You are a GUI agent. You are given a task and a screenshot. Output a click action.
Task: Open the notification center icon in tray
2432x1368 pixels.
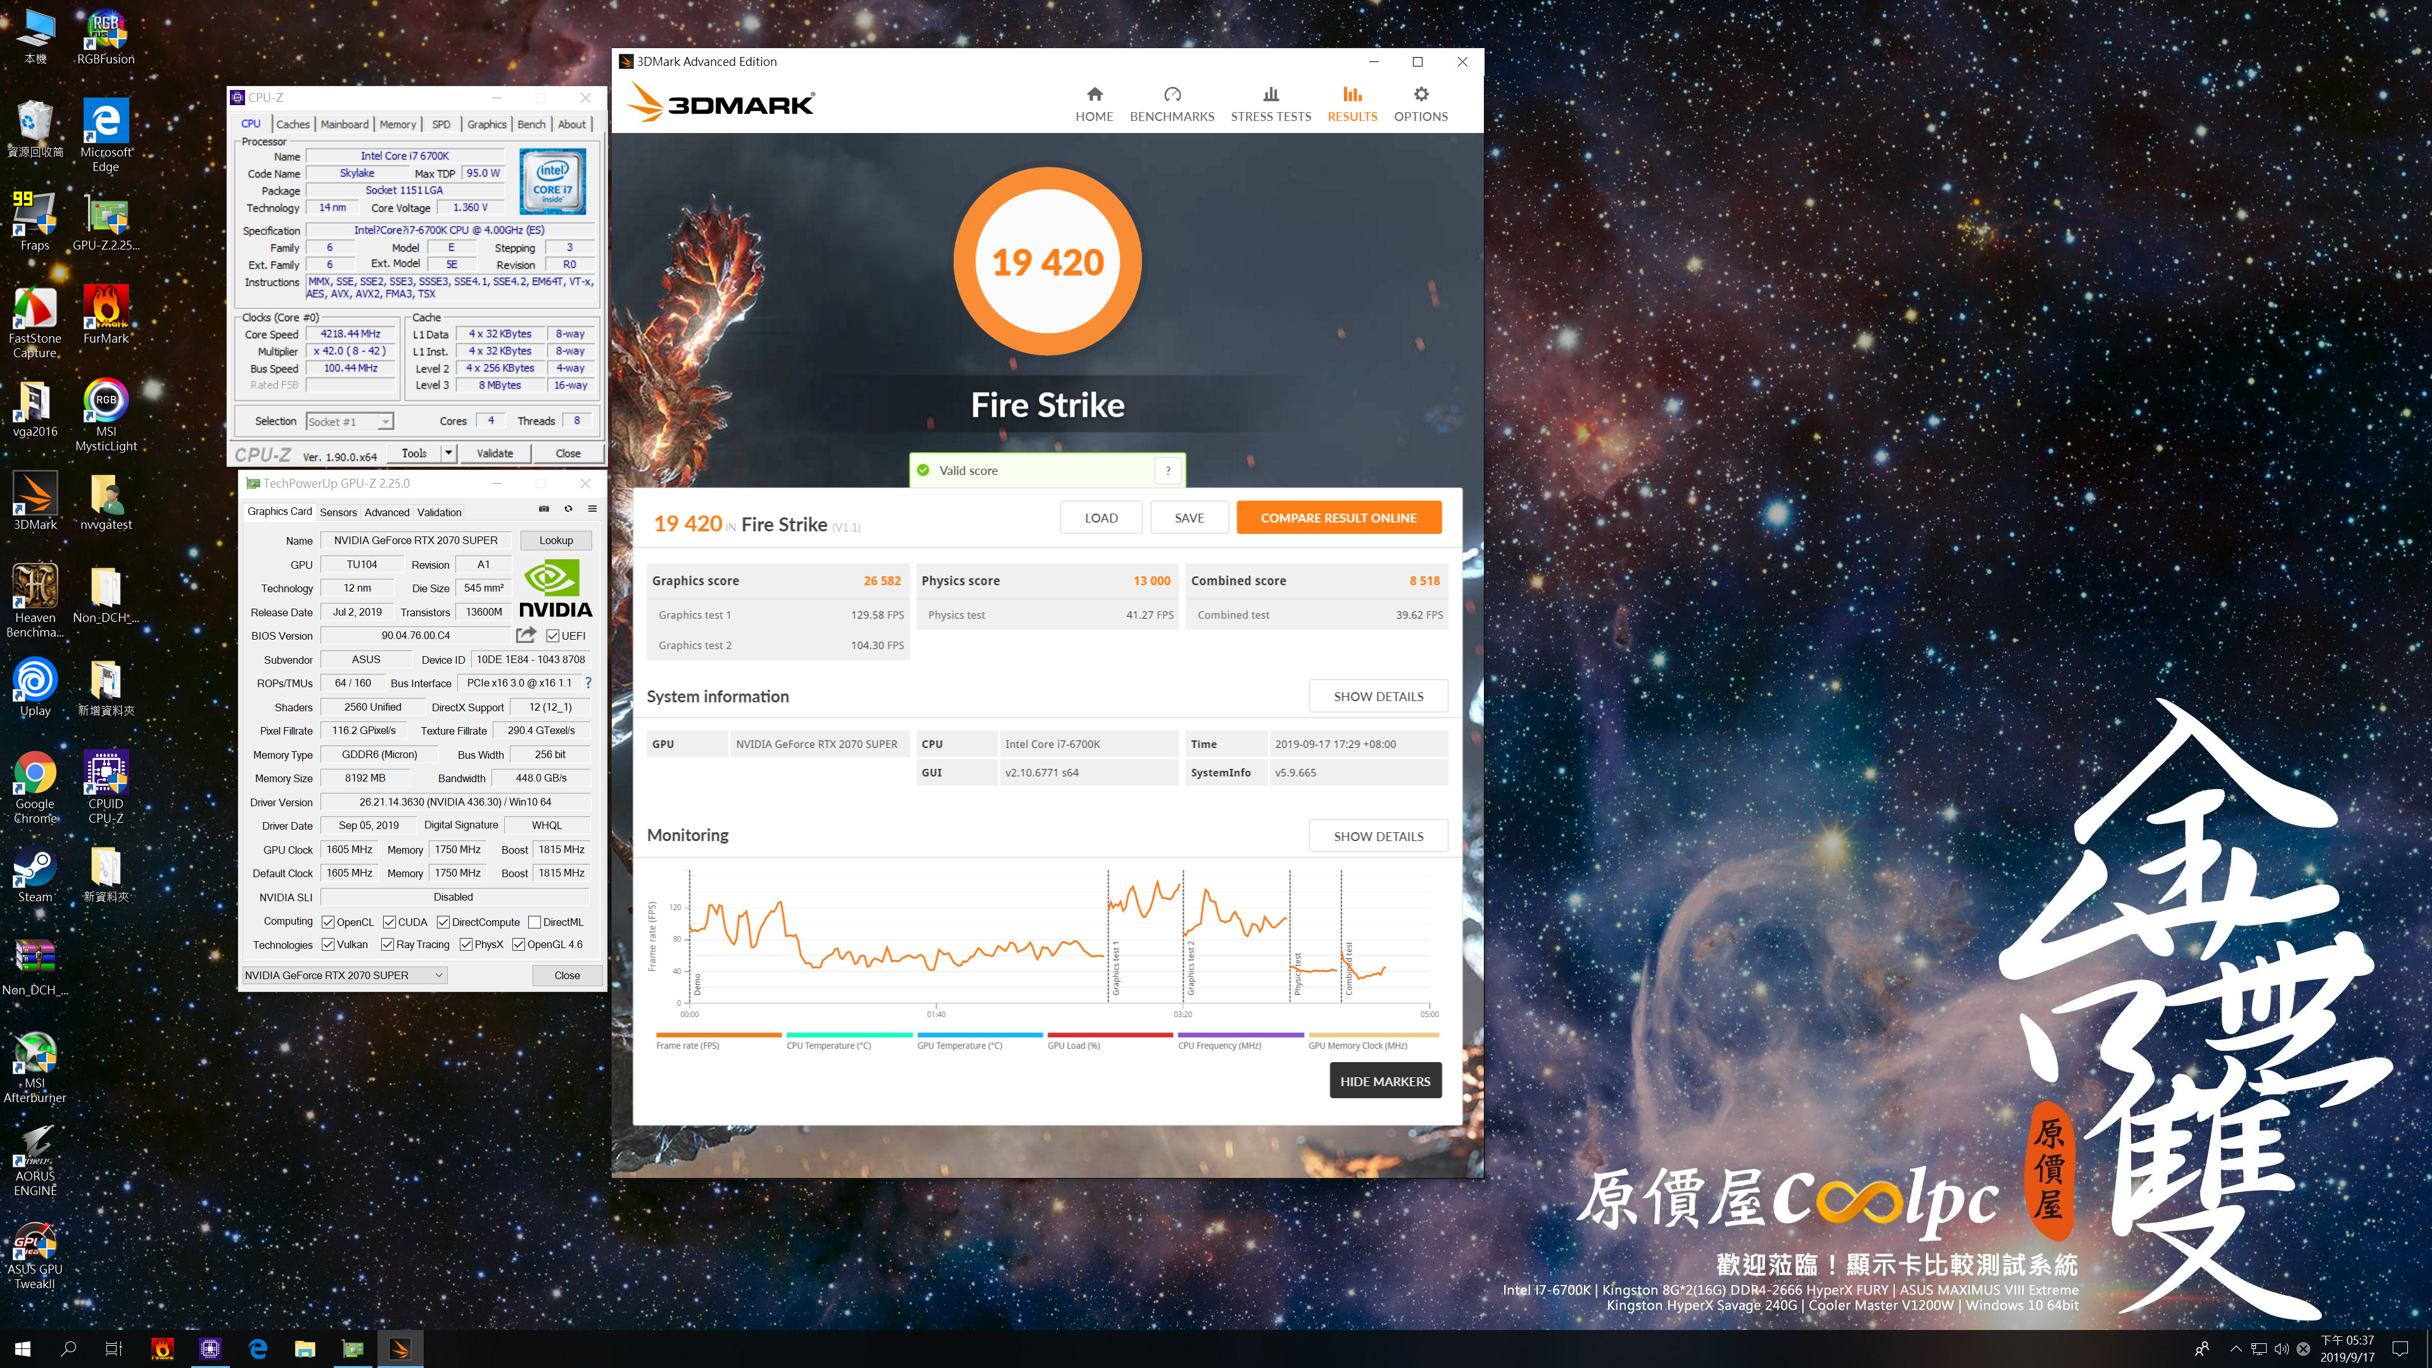coord(2400,1348)
